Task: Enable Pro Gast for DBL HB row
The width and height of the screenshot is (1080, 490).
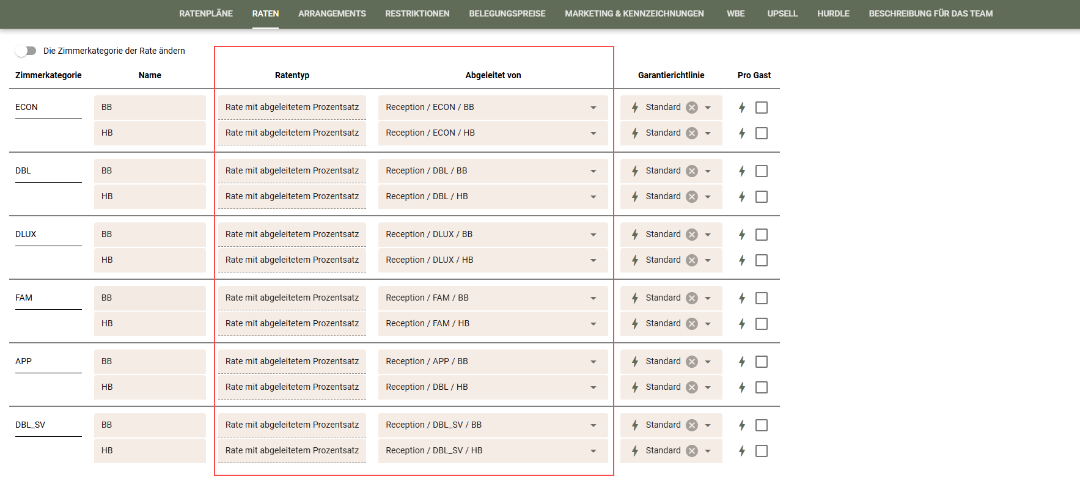Action: (762, 197)
